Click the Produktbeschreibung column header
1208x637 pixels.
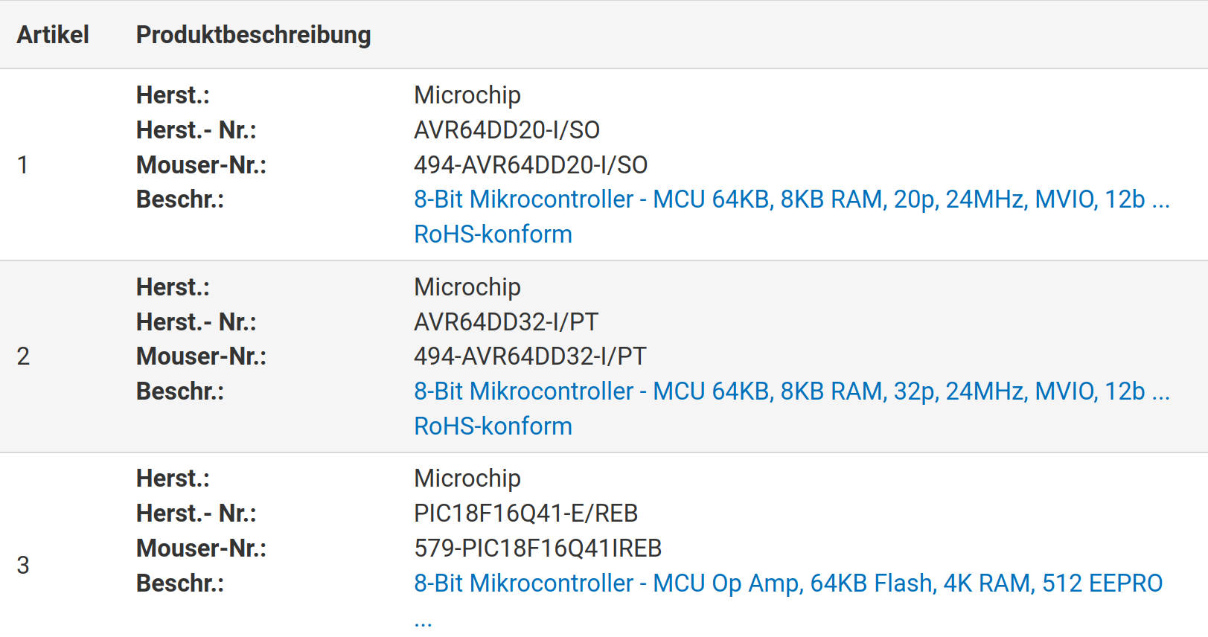[x=253, y=35]
